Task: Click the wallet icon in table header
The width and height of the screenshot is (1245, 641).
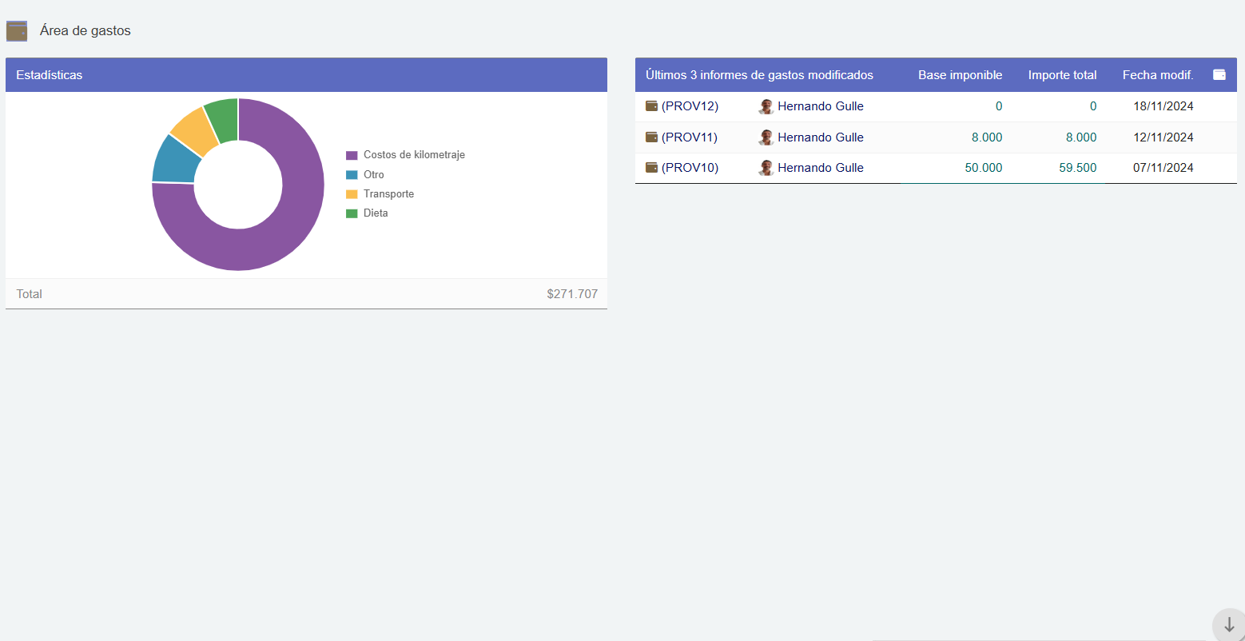Action: (1219, 74)
